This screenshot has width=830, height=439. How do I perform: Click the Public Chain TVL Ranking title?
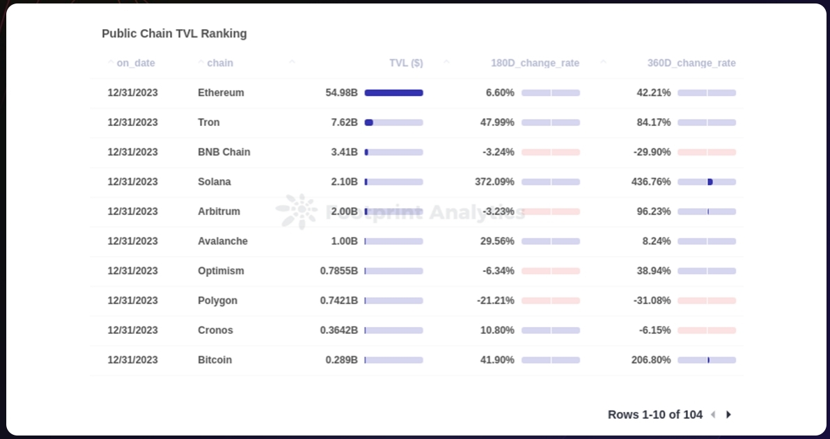tap(174, 33)
